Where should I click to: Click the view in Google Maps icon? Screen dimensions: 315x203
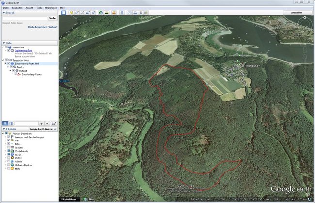pyautogui.click(x=146, y=13)
